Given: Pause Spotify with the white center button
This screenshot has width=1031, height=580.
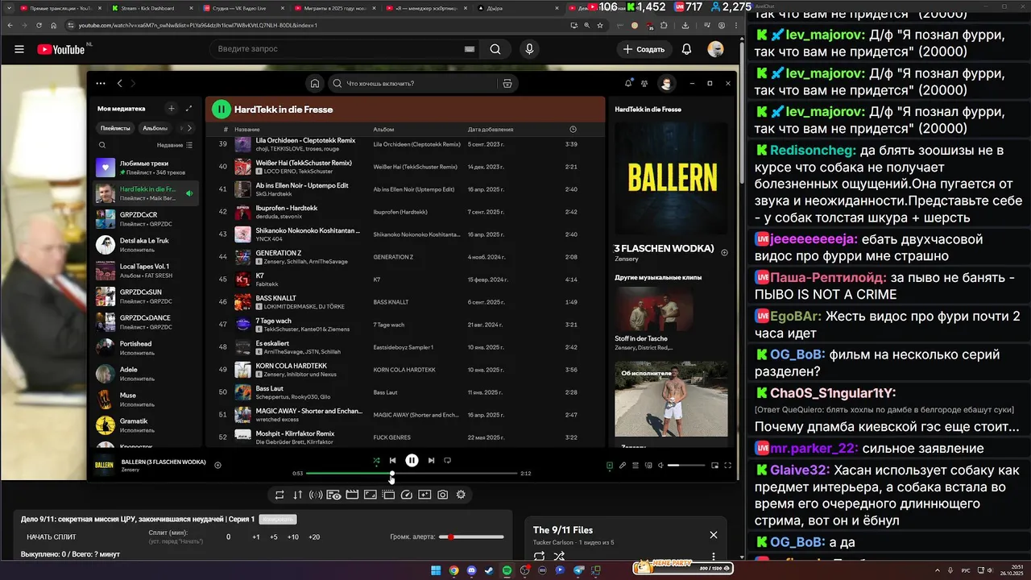Looking at the screenshot, I should click(x=412, y=461).
